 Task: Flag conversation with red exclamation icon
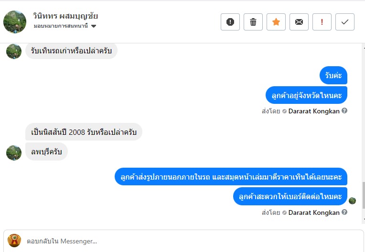pyautogui.click(x=322, y=22)
